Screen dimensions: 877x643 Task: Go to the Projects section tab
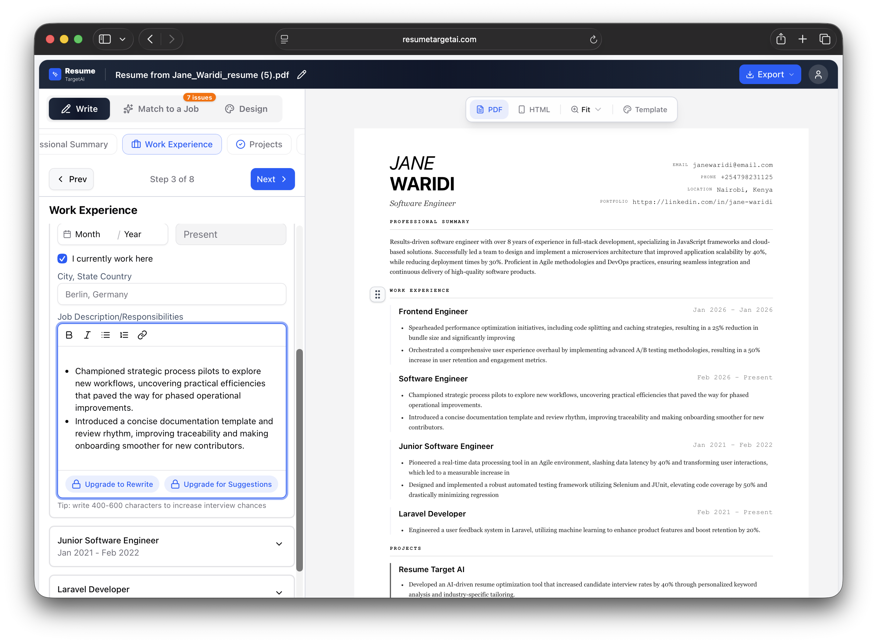point(259,145)
